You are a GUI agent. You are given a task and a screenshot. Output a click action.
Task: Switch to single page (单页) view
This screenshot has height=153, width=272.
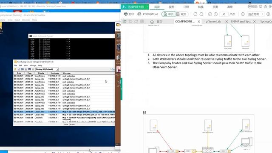[x=168, y=14]
